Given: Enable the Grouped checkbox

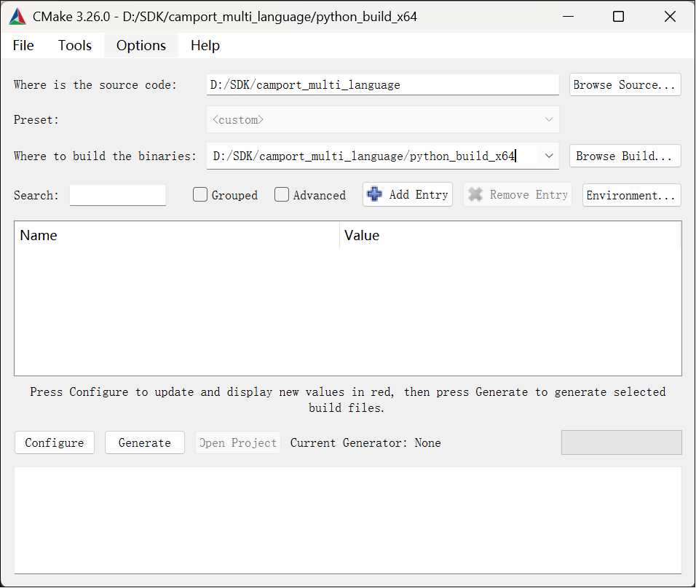Looking at the screenshot, I should (x=200, y=194).
